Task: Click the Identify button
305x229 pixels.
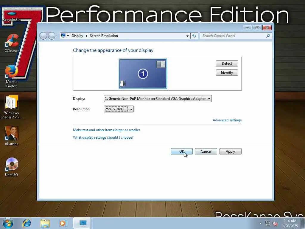Action: point(227,73)
